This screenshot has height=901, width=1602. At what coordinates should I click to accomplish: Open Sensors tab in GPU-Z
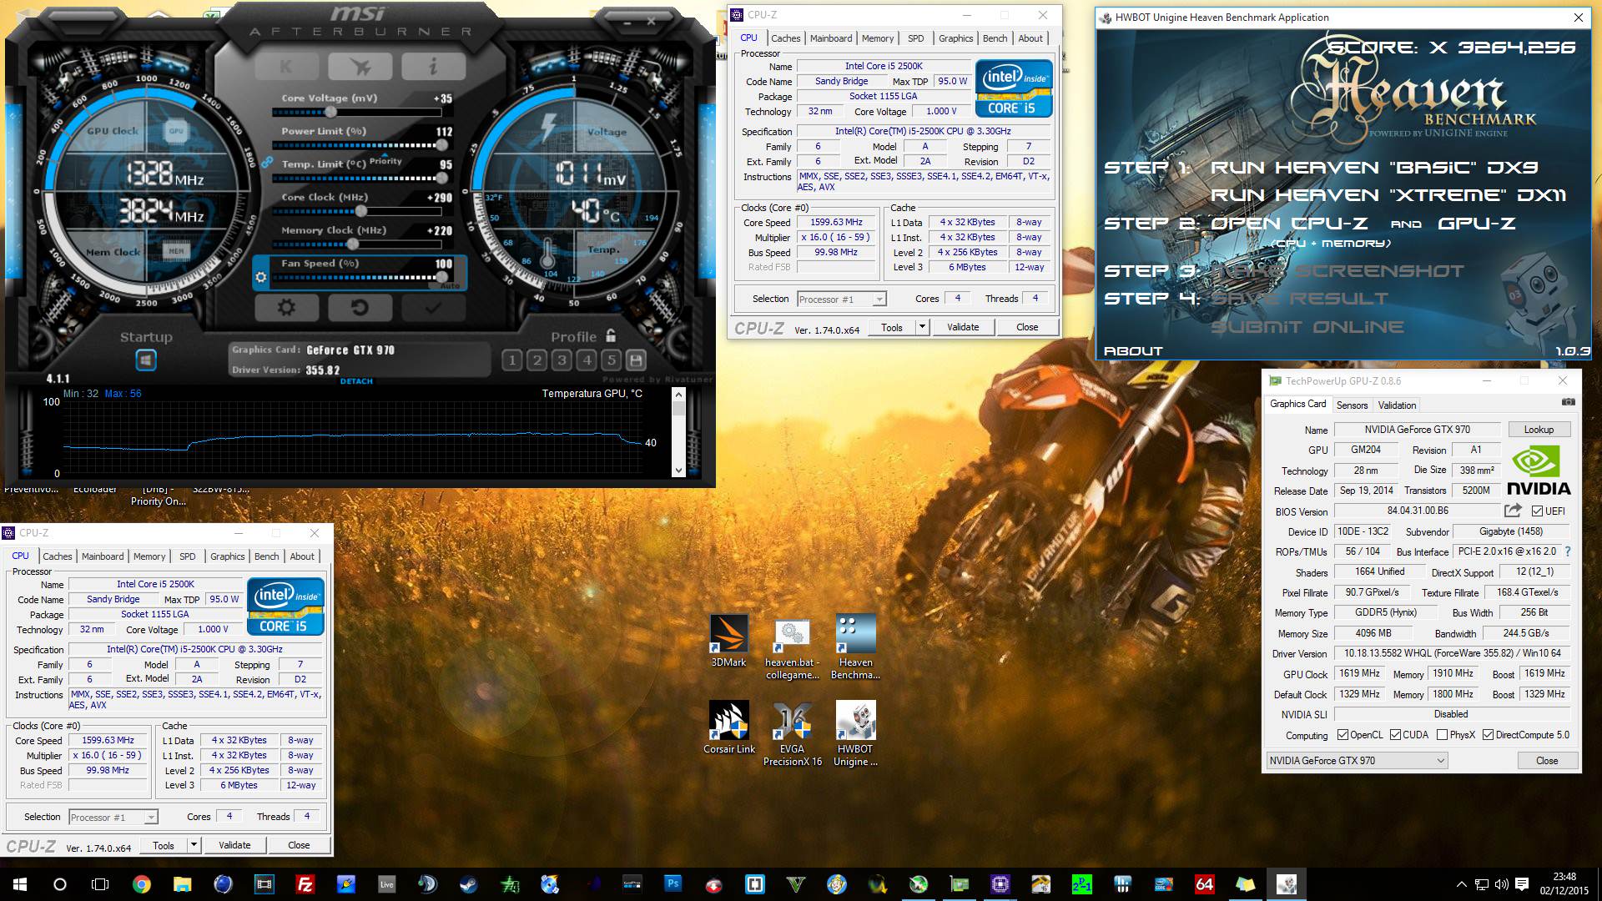[x=1352, y=405]
